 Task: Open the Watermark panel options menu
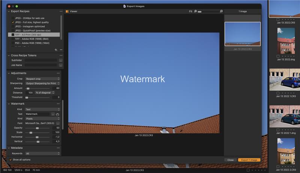tap(58, 104)
